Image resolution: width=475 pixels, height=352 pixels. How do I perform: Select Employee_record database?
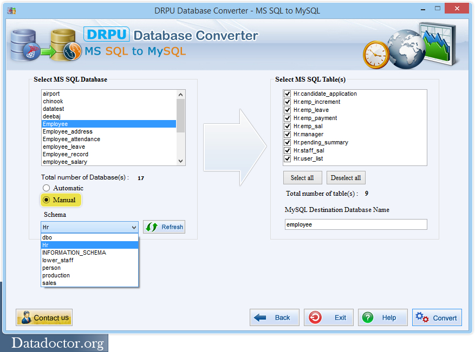click(109, 154)
